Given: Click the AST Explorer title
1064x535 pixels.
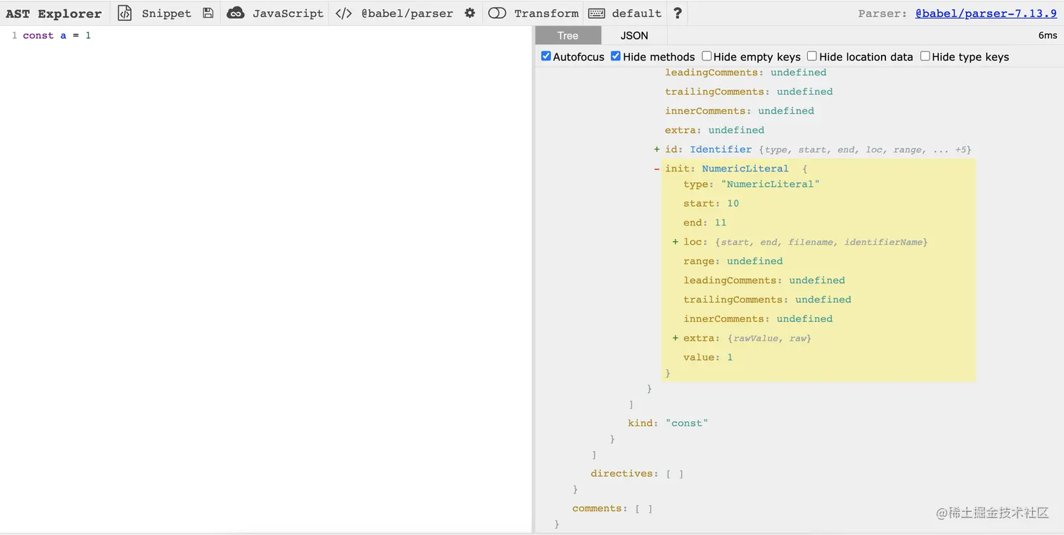Looking at the screenshot, I should point(53,13).
